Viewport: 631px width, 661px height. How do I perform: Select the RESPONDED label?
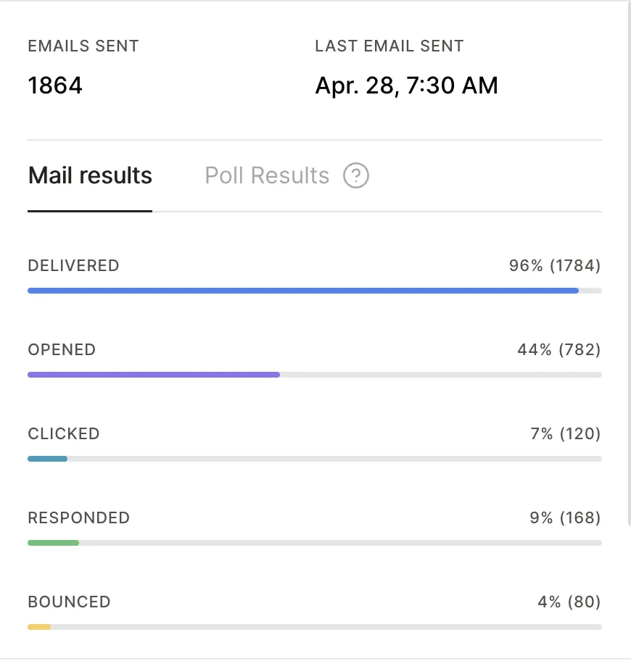pyautogui.click(x=78, y=517)
